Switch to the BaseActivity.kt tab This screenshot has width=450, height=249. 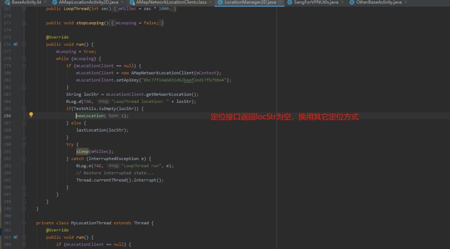26,3
